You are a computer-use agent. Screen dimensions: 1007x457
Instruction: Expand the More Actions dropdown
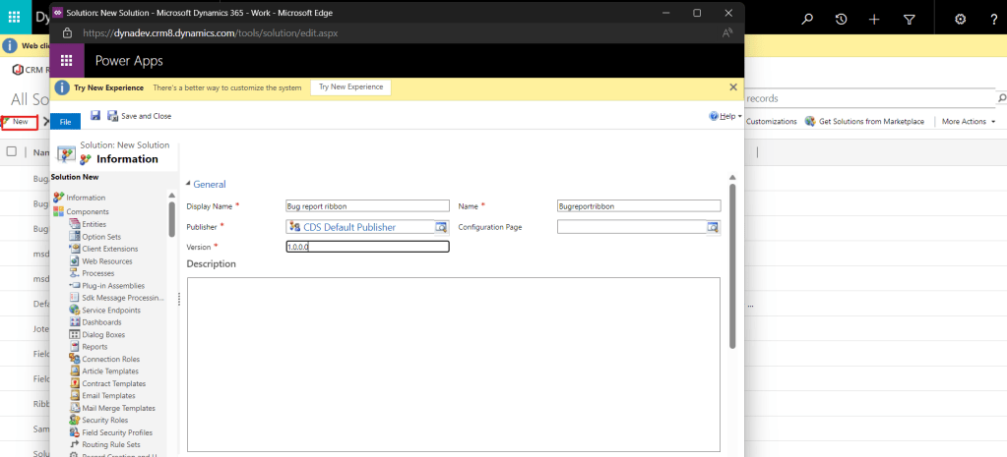[969, 122]
